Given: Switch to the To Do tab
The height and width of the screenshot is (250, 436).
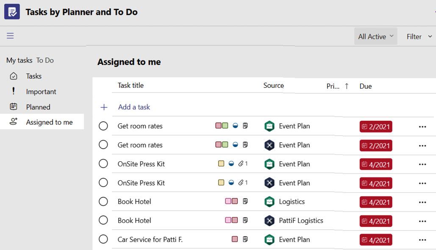Looking at the screenshot, I should pos(45,60).
